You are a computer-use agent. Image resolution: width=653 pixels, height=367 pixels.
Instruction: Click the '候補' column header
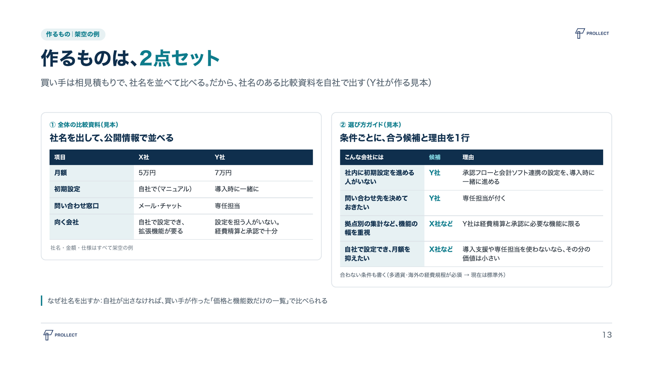(x=435, y=157)
